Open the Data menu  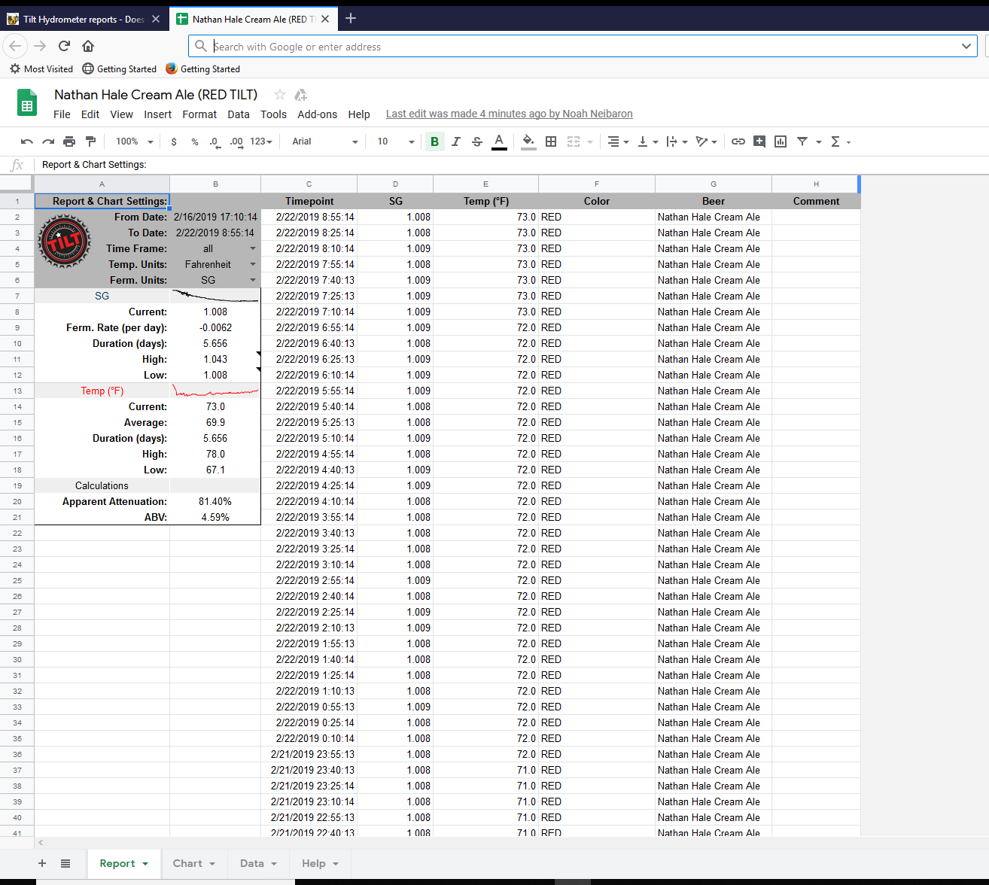(x=239, y=114)
